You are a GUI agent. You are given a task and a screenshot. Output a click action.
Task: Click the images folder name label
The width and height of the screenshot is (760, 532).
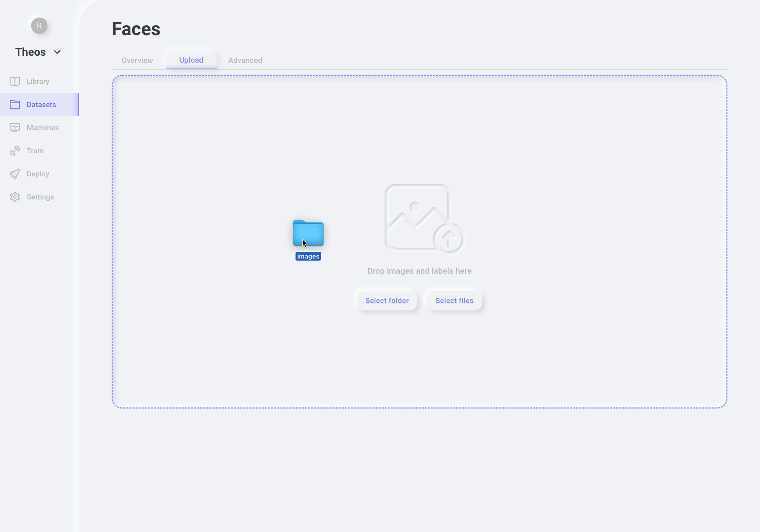[x=308, y=257]
